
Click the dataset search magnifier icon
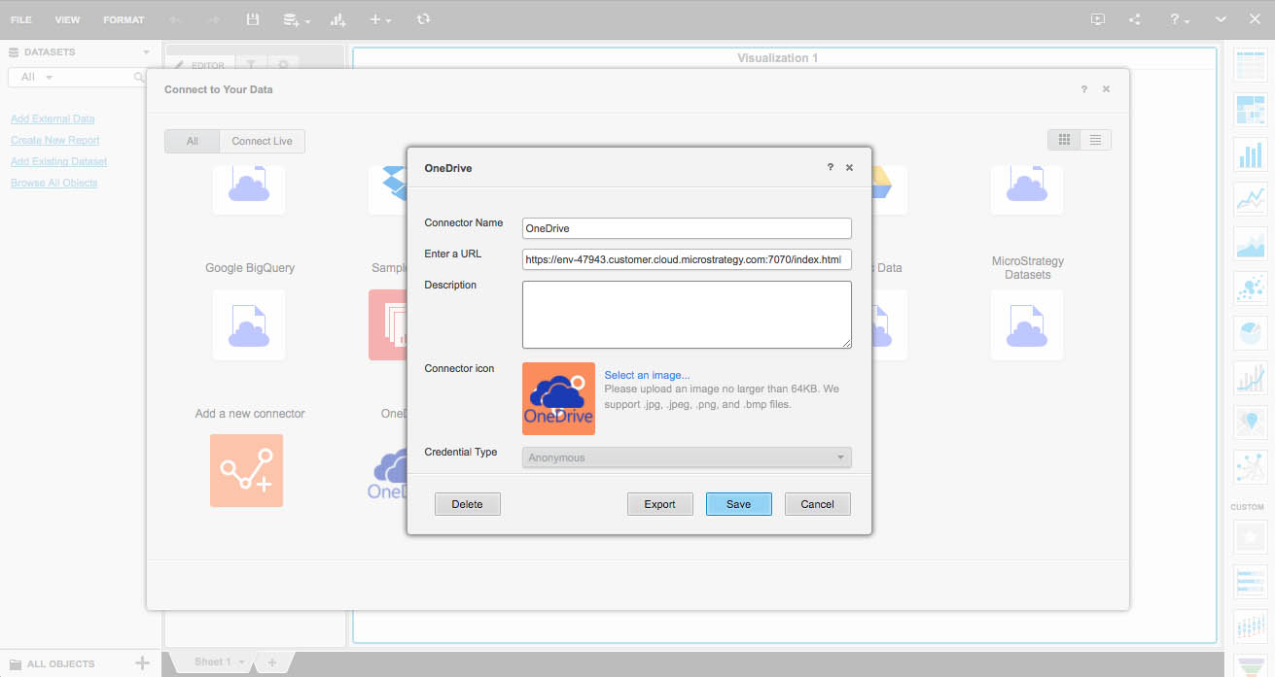tap(139, 77)
